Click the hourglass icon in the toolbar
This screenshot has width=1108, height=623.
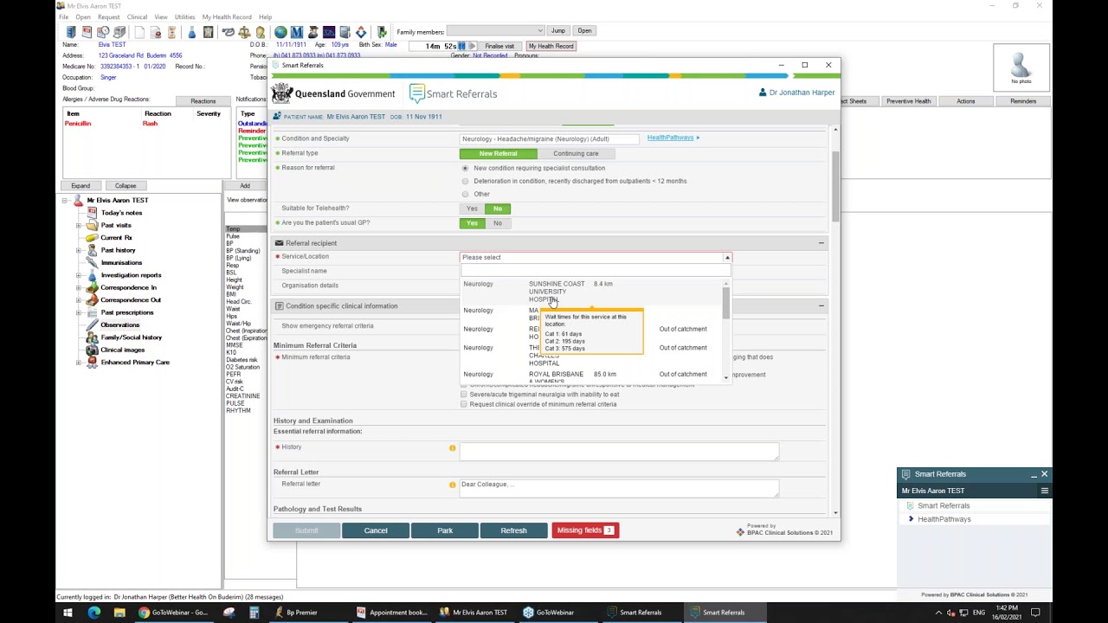coord(171,32)
